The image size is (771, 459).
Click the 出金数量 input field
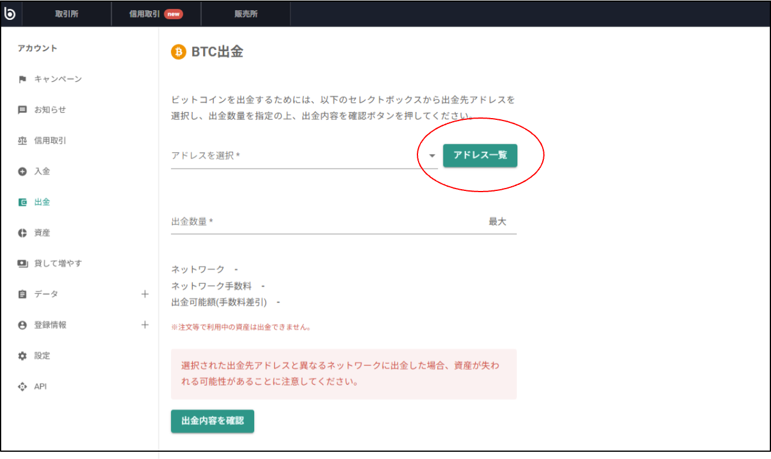coord(328,222)
